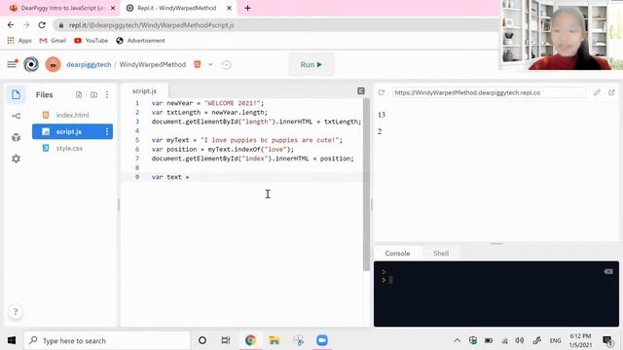
Task: Open the notification center icon
Action: tap(607, 340)
